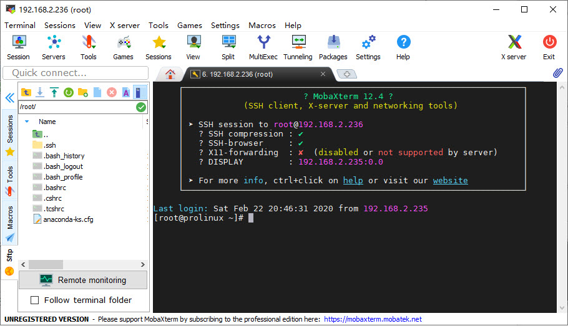568x326 pixels.
Task: Open the MultiExec toolbar icon
Action: pos(263,47)
